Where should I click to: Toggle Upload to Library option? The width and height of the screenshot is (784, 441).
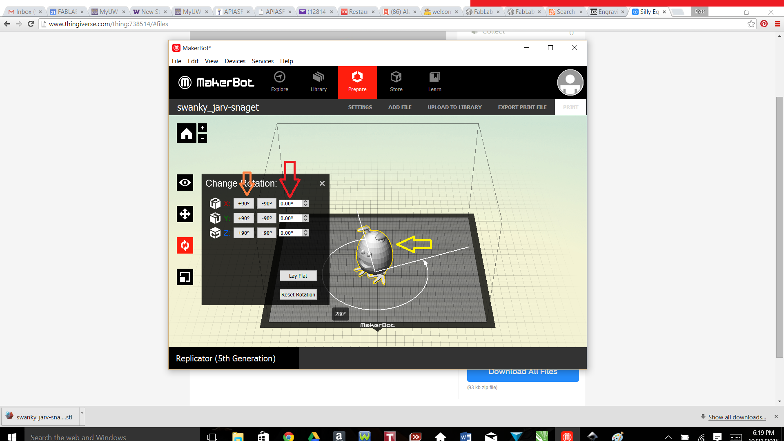coord(454,107)
